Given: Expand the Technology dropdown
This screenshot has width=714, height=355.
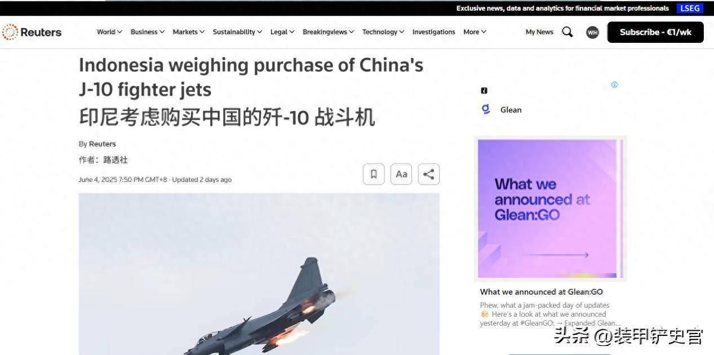Looking at the screenshot, I should [383, 32].
